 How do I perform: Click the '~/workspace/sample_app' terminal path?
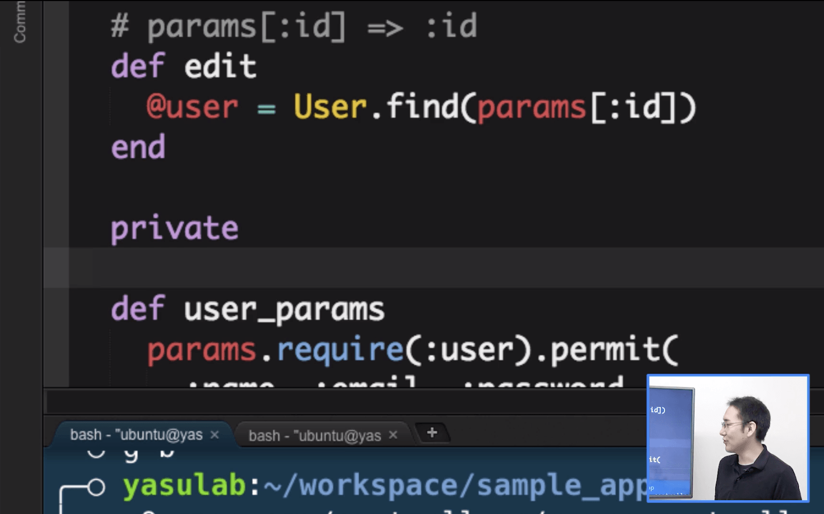[455, 486]
